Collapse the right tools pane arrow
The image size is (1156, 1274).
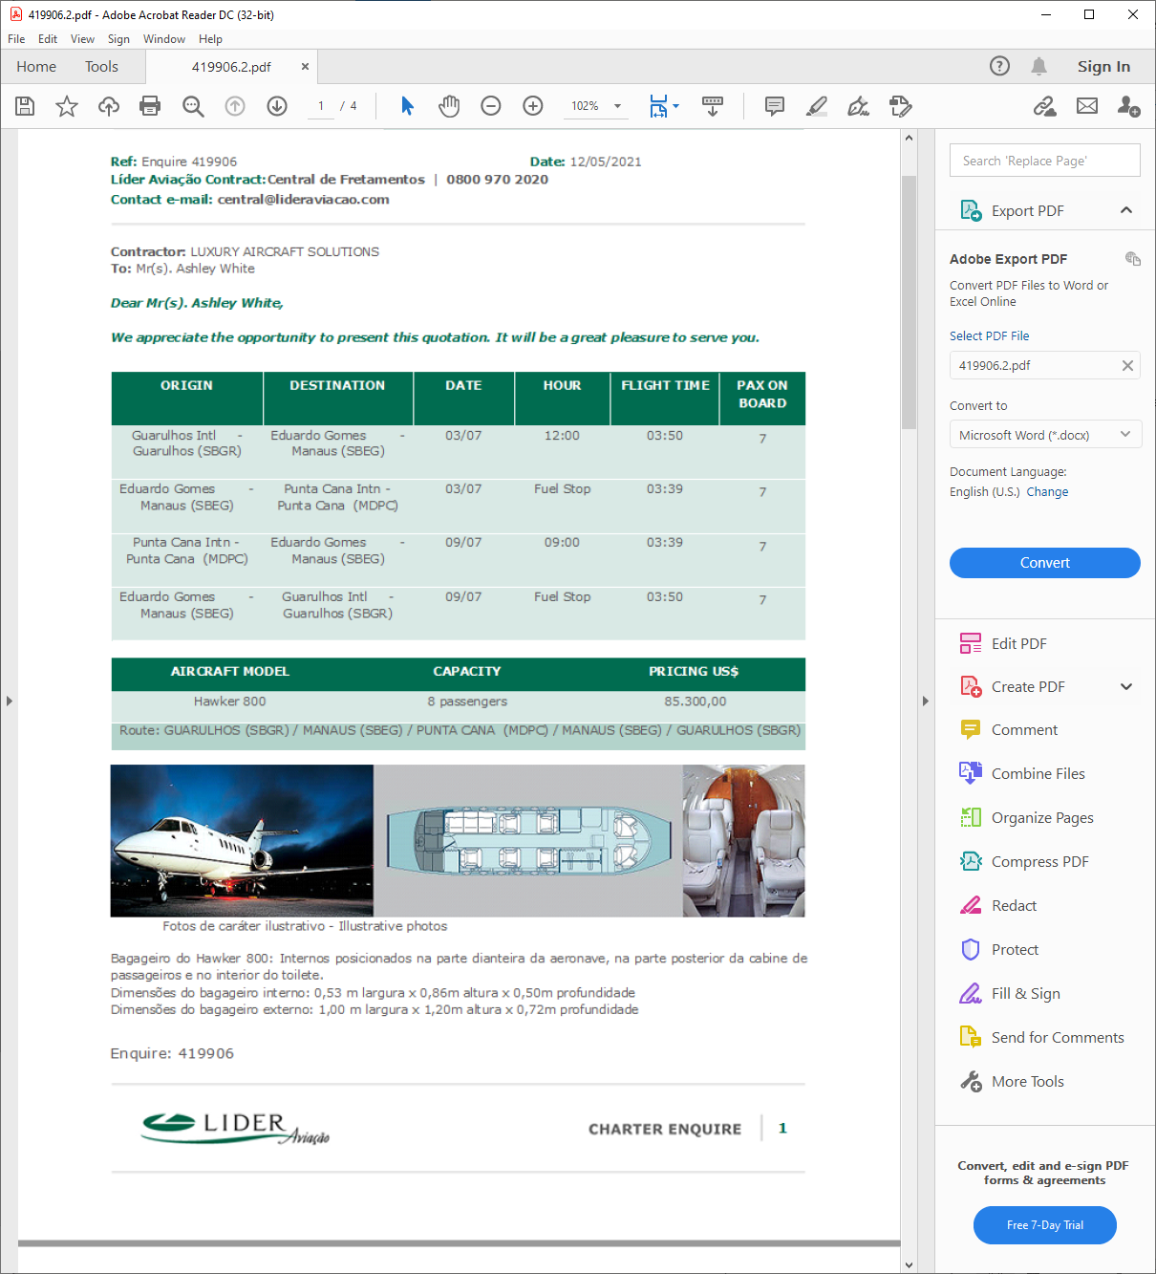[x=925, y=701]
